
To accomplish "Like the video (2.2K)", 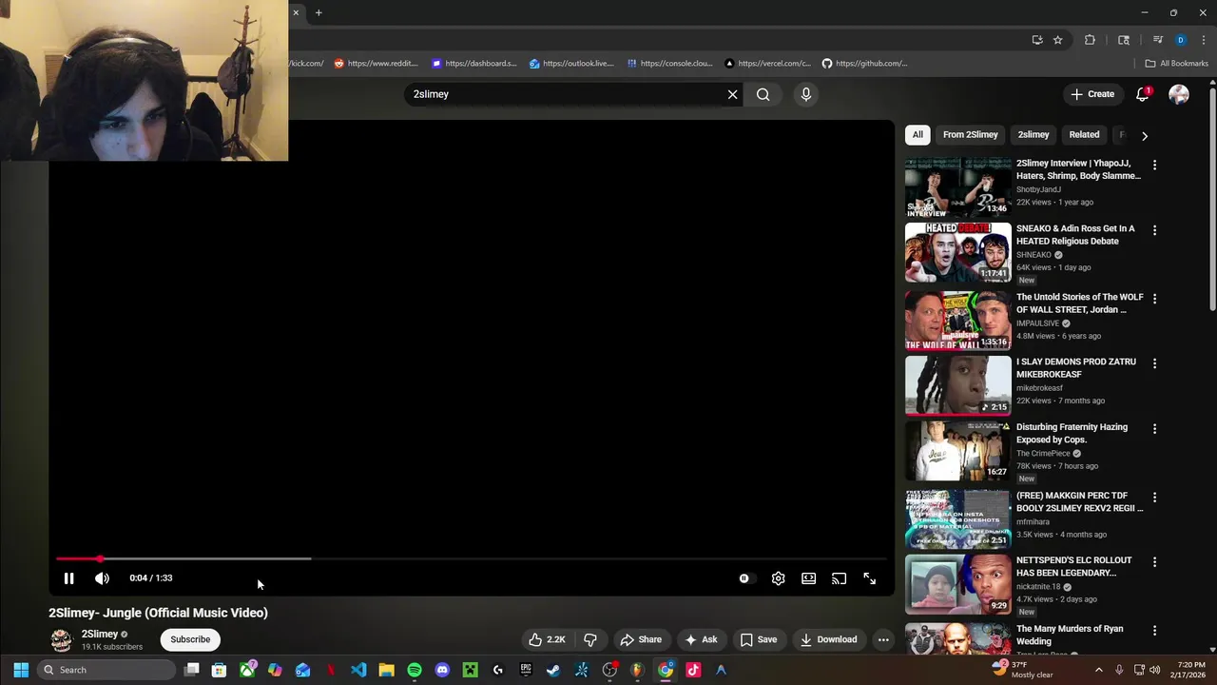I will (548, 639).
